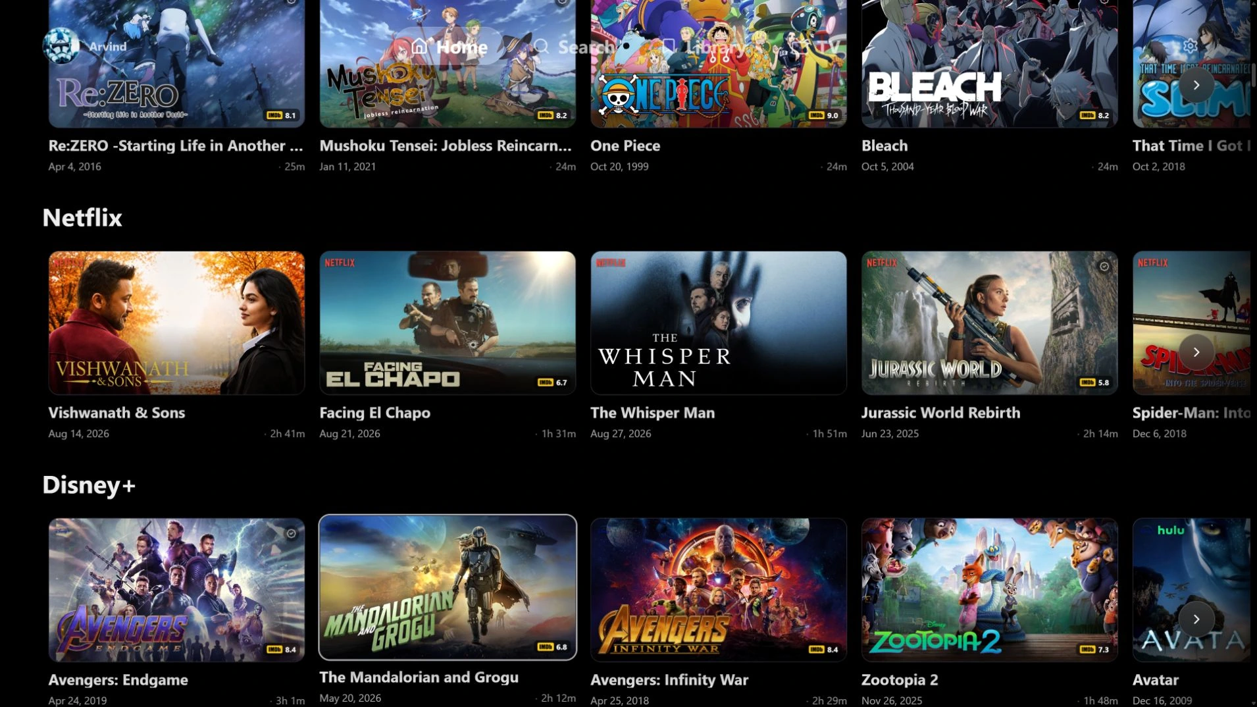The image size is (1257, 707).
Task: Click the IMDb 6.7 badge on Facing El Chapo
Action: point(552,382)
